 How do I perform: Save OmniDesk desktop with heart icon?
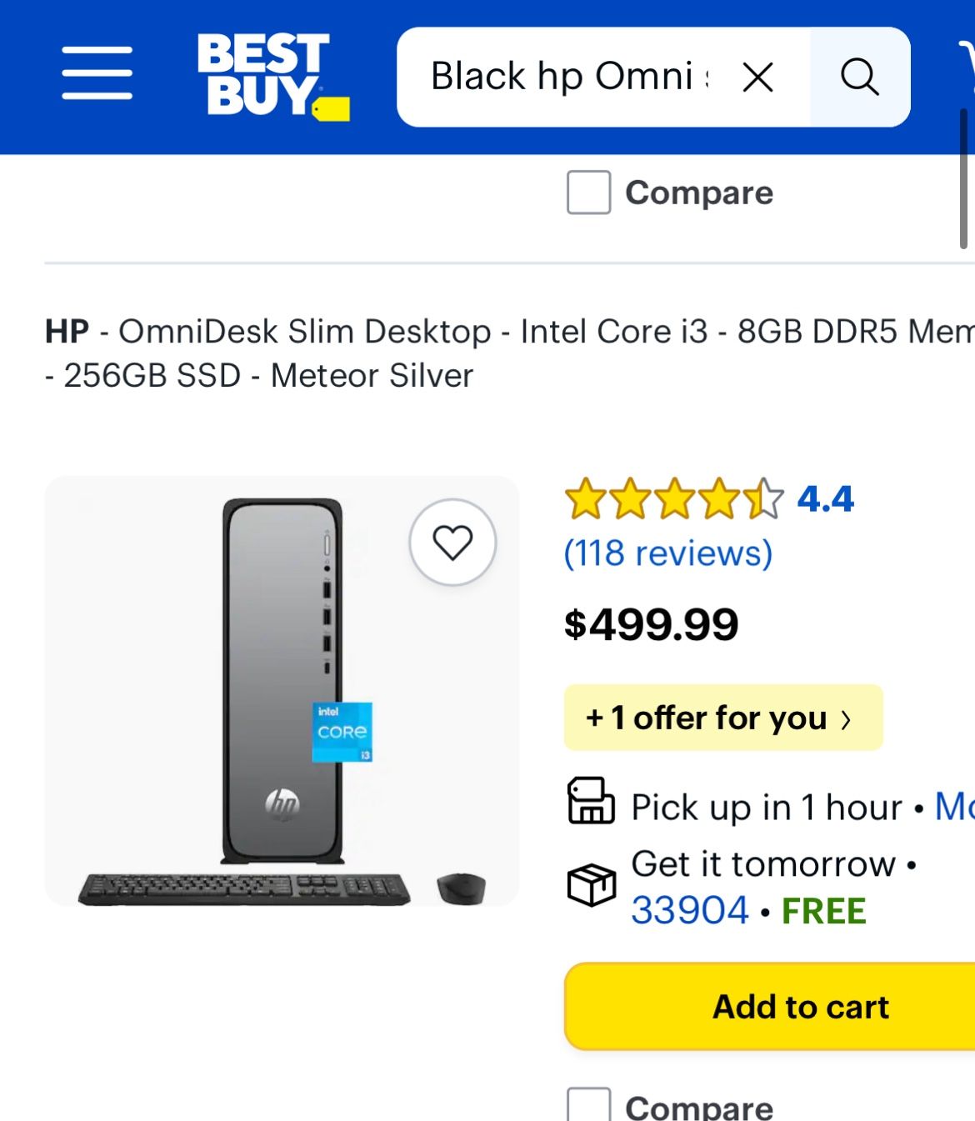452,543
